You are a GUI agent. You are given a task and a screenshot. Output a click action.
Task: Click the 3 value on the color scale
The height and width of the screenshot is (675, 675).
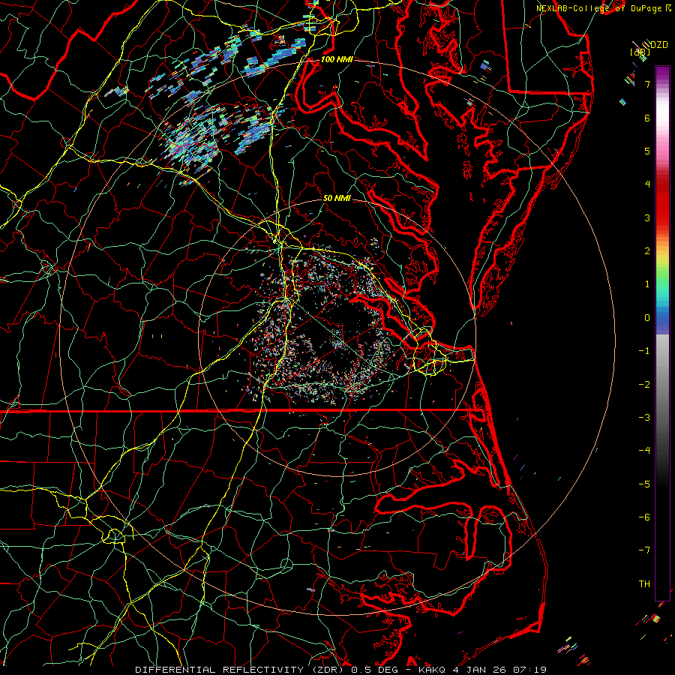click(x=647, y=217)
